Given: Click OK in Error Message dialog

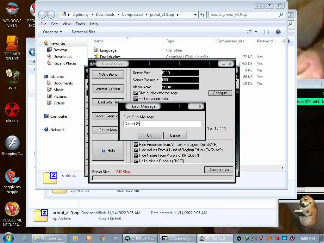Looking at the screenshot, I should click(149, 135).
